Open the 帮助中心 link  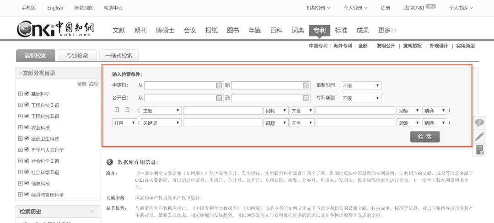coord(113,8)
